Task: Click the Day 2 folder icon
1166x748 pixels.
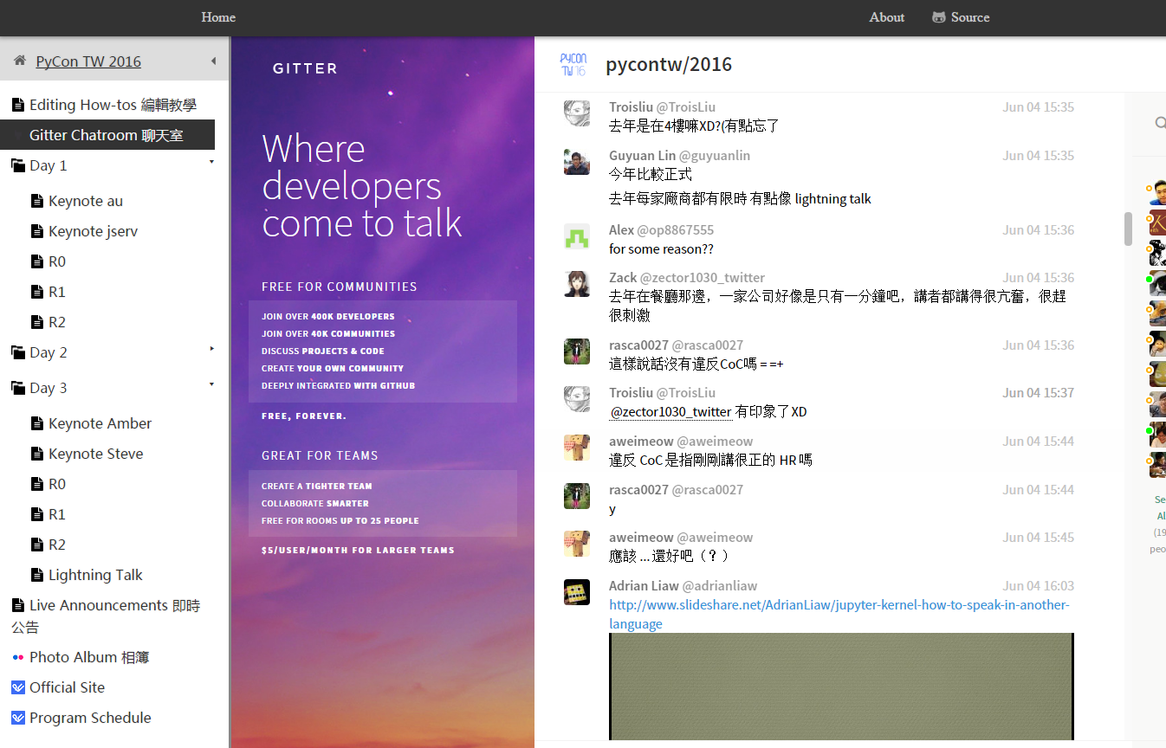Action: (x=17, y=352)
